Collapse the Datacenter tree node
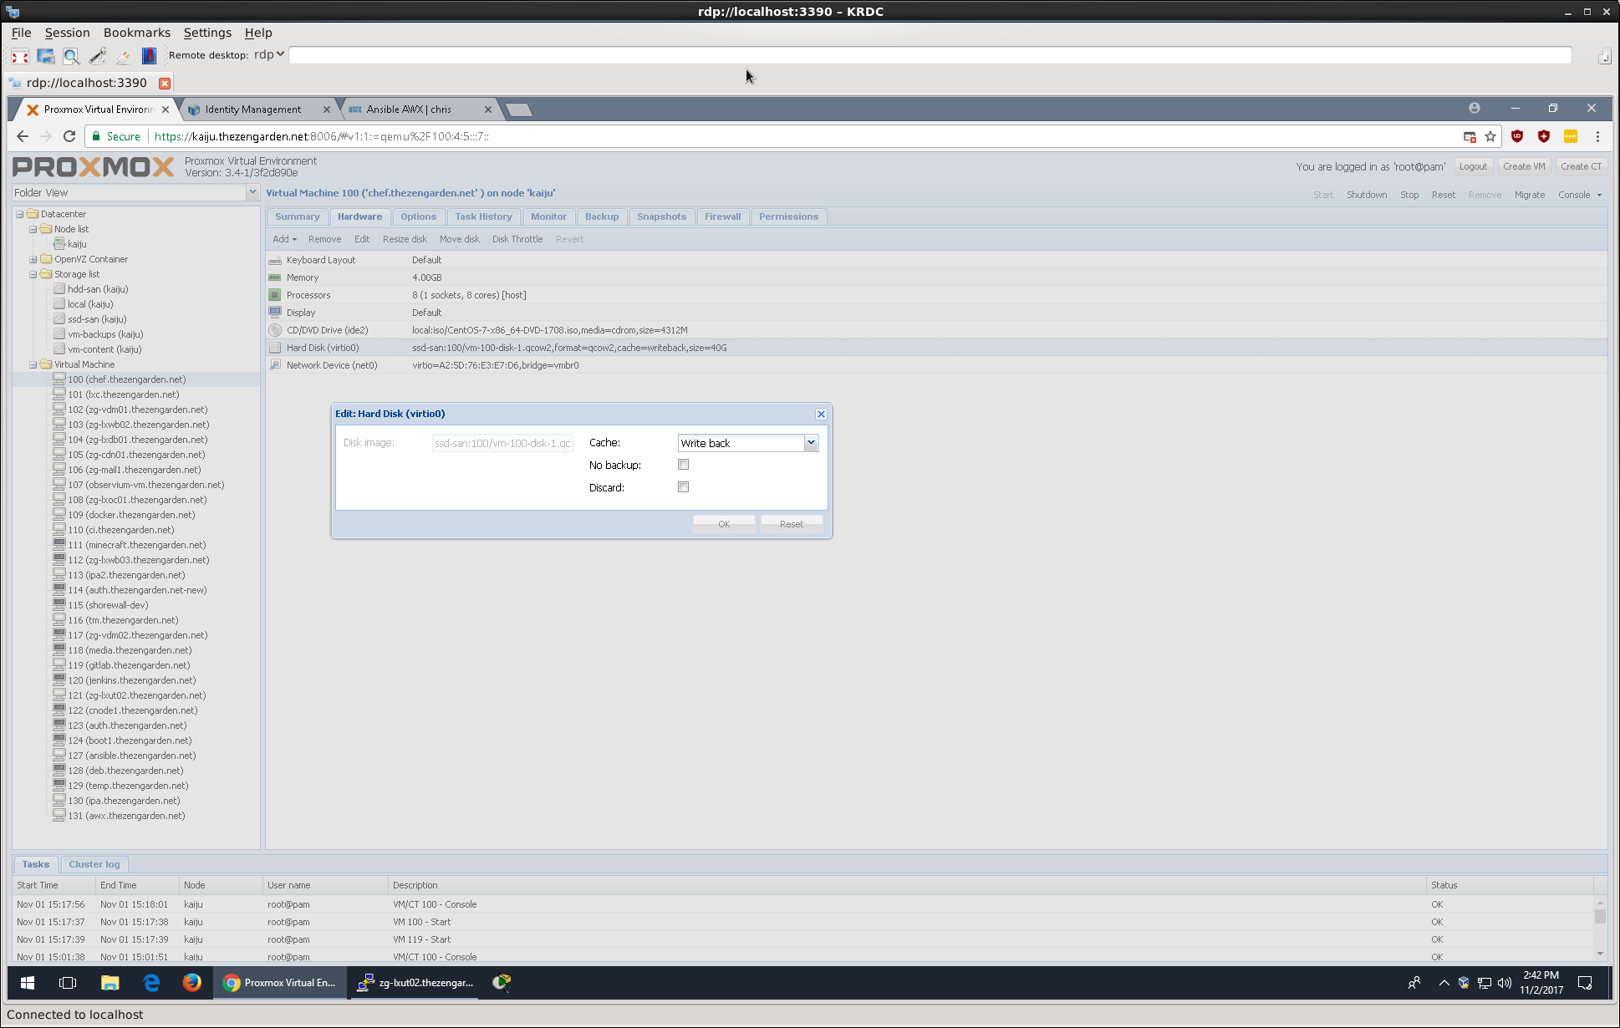Screen dimensions: 1620x1028 click(19, 214)
